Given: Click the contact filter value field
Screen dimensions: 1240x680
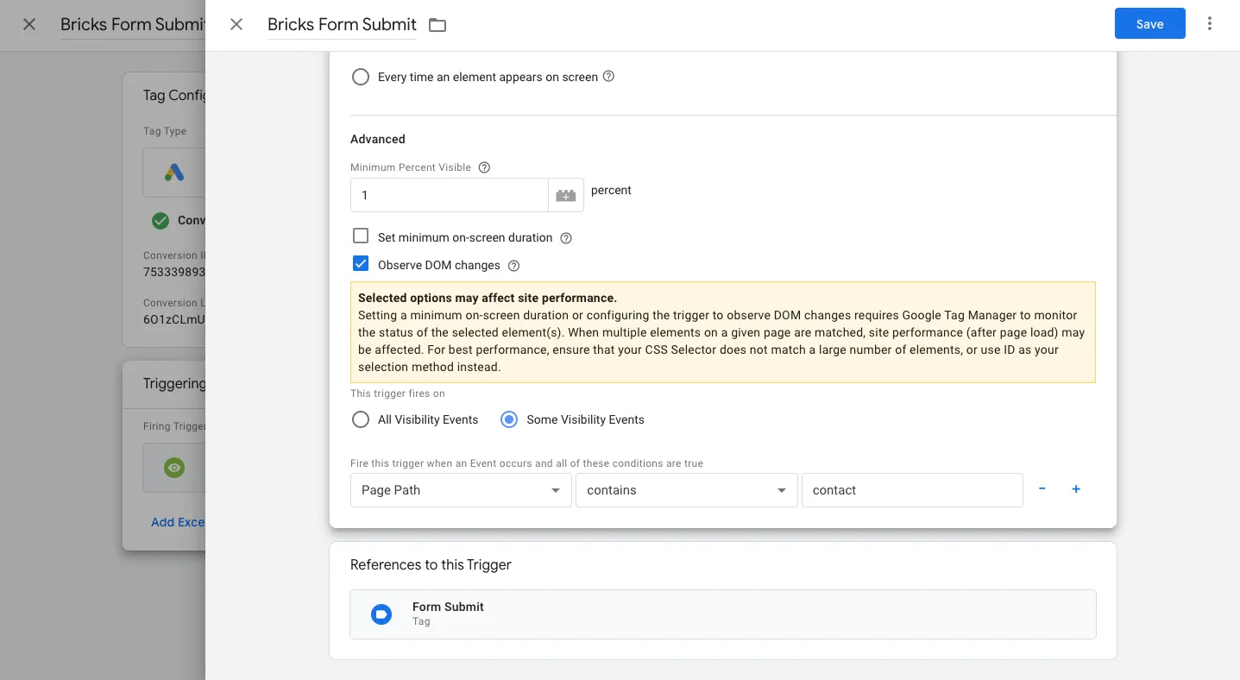Looking at the screenshot, I should coord(912,490).
